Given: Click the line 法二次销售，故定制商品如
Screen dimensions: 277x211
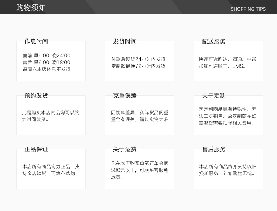Looking at the screenshot, I should (x=228, y=116).
